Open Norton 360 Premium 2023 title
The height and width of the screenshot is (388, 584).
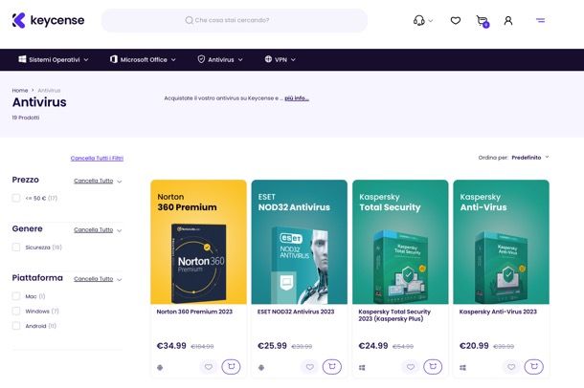(194, 312)
